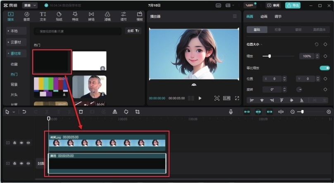The image size is (334, 183).
Task: Click the 导出 export button
Action: 293,5
